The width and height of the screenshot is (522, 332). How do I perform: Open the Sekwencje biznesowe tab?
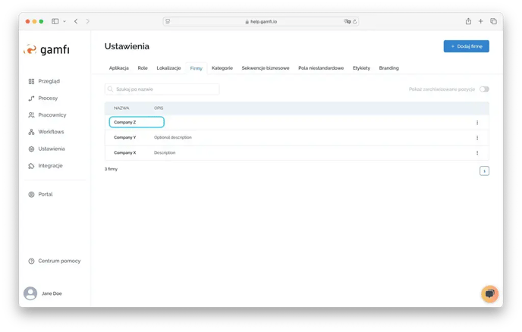[x=266, y=68]
